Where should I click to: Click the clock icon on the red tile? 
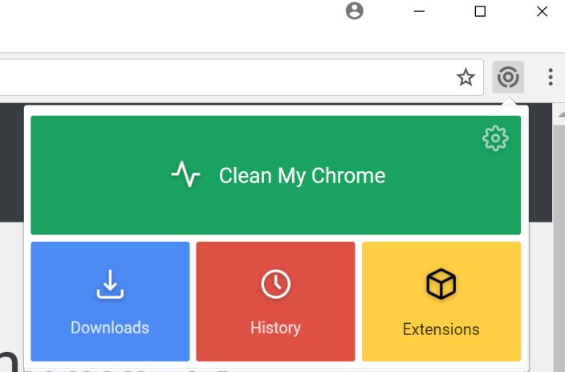click(x=275, y=284)
